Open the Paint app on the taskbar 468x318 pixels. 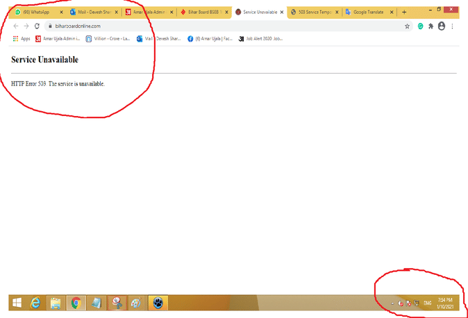point(136,303)
